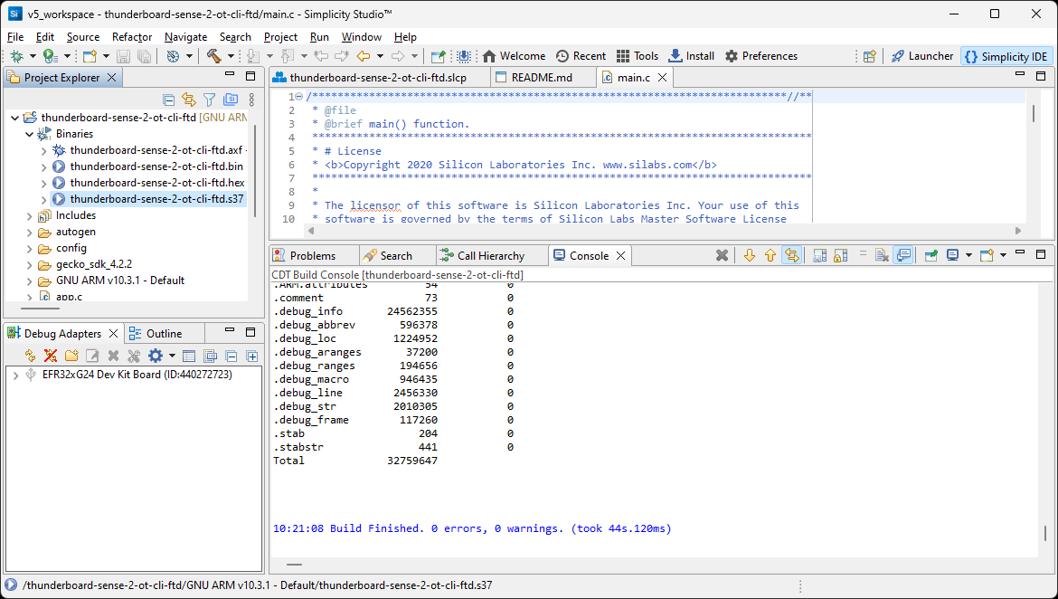Collapse All items in Project Explorer
Image resolution: width=1058 pixels, height=599 pixels.
click(x=169, y=100)
